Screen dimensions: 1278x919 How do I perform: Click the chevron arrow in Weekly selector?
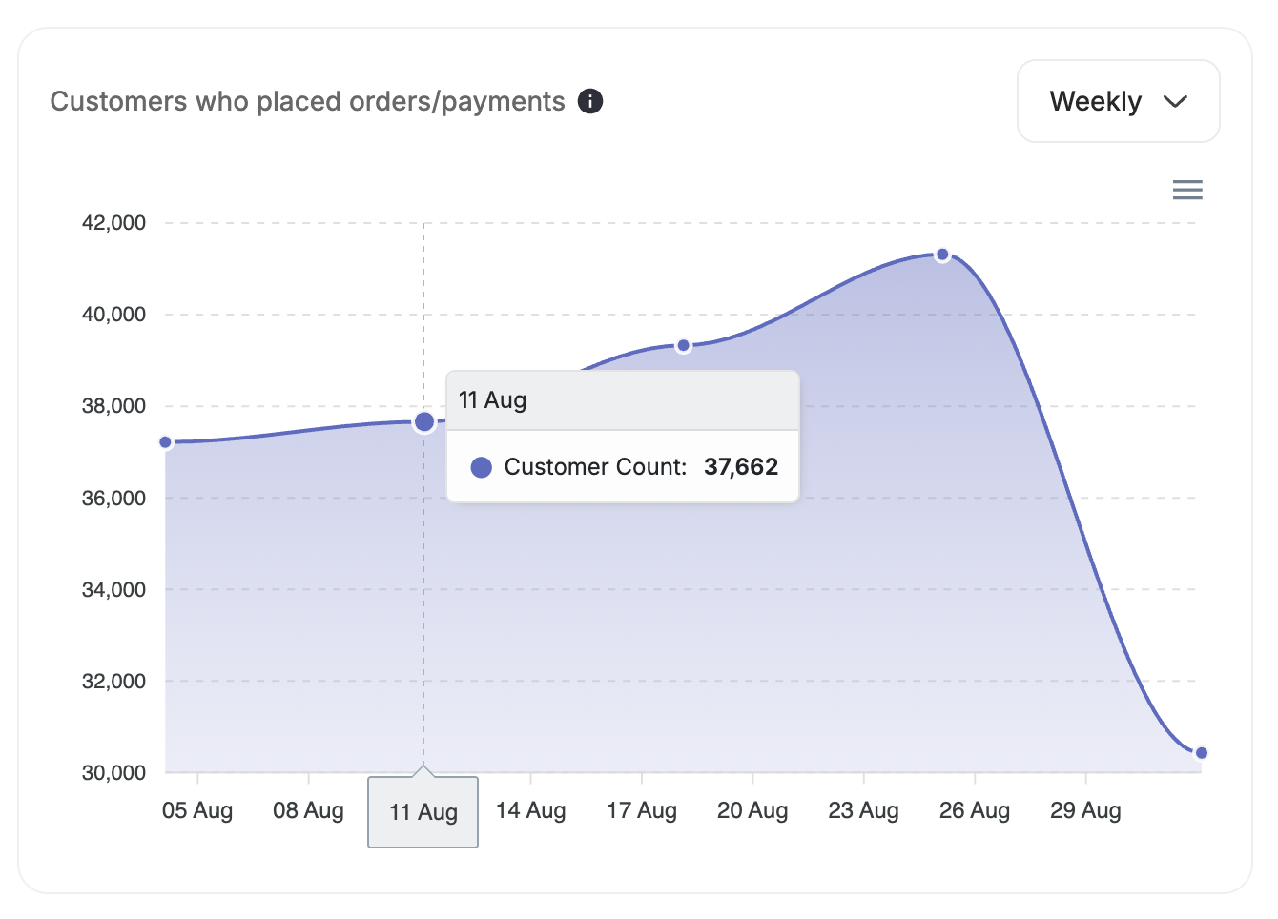click(x=1176, y=101)
